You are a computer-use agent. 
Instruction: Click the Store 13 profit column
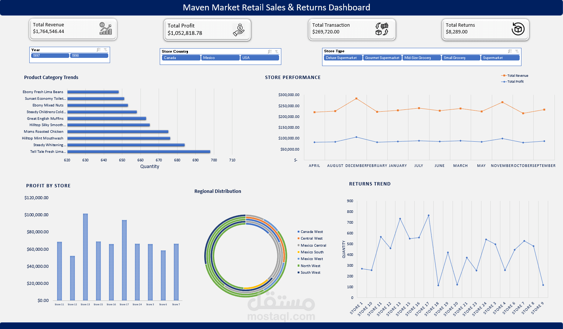(x=85, y=257)
